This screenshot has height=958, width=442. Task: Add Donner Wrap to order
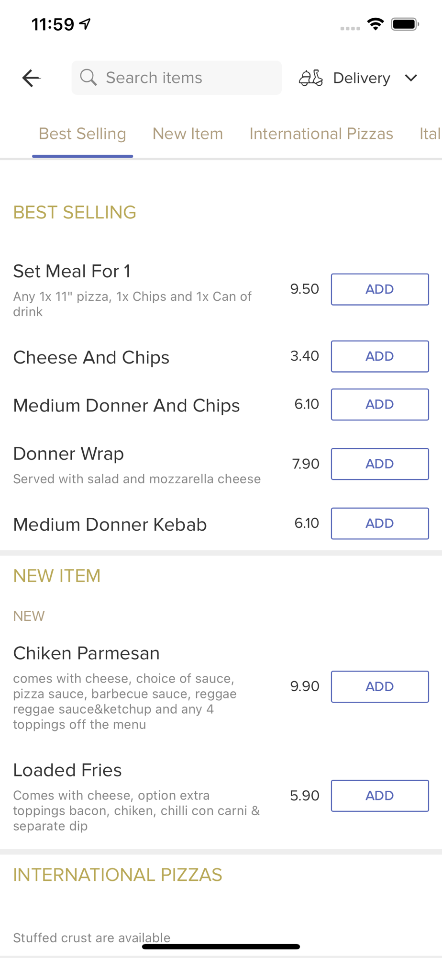[379, 464]
